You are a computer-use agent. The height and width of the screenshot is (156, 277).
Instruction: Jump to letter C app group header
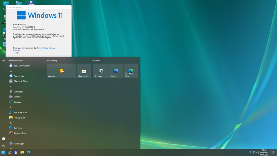pyautogui.click(x=11, y=86)
